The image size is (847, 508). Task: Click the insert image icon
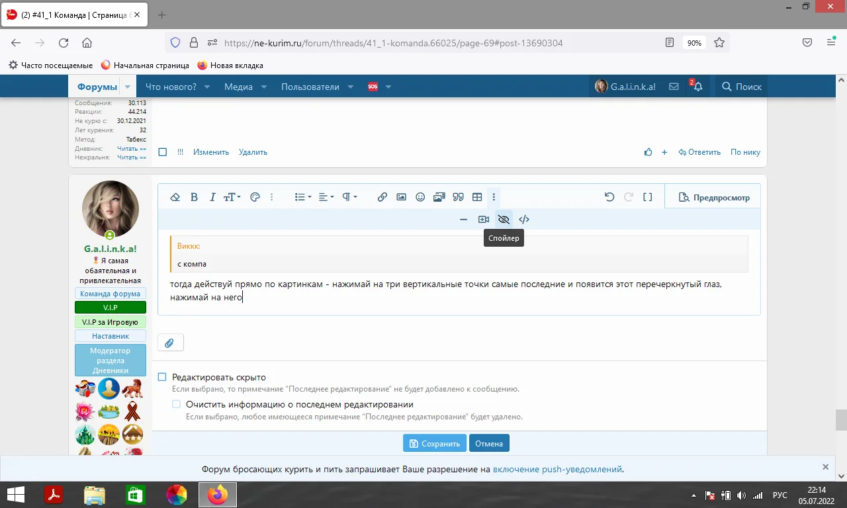pos(401,197)
